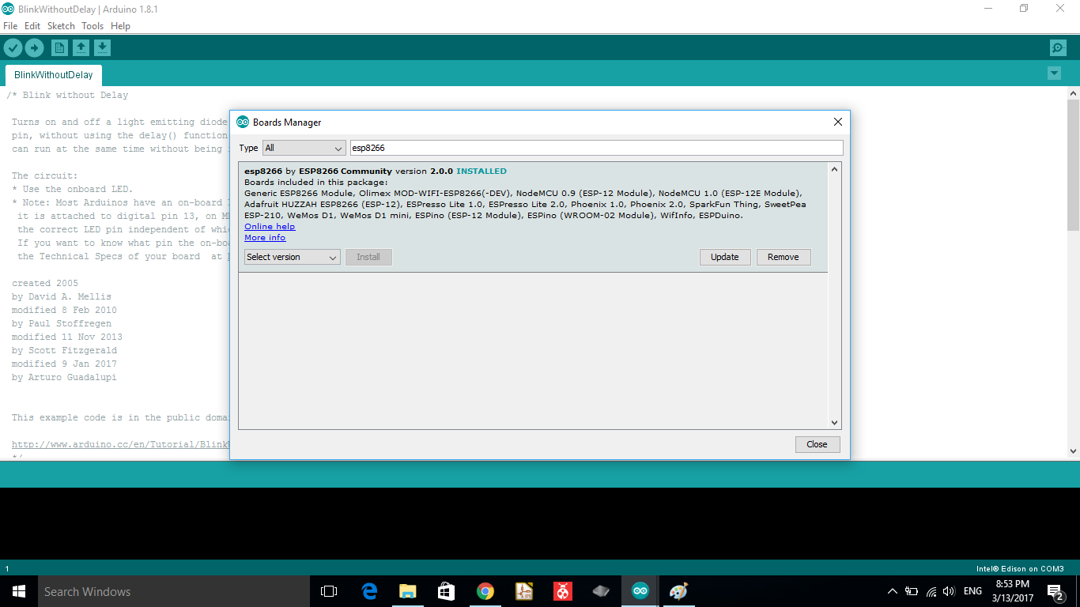1080x607 pixels.
Task: Click the Upload arrow icon
Action: (34, 48)
